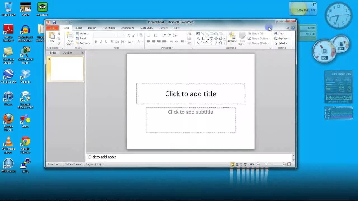Click the New Slide icon
The width and height of the screenshot is (358, 201).
[x=70, y=35]
